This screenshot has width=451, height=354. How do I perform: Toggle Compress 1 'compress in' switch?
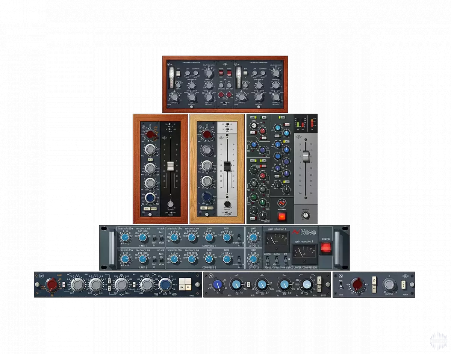239,238
